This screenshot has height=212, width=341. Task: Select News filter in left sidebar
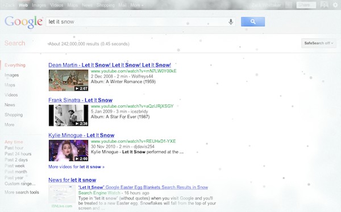pyautogui.click(x=10, y=105)
